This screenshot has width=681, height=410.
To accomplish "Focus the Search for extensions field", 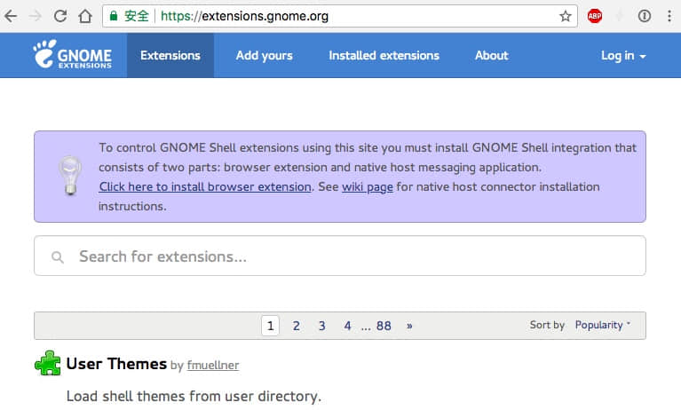I will pyautogui.click(x=339, y=256).
